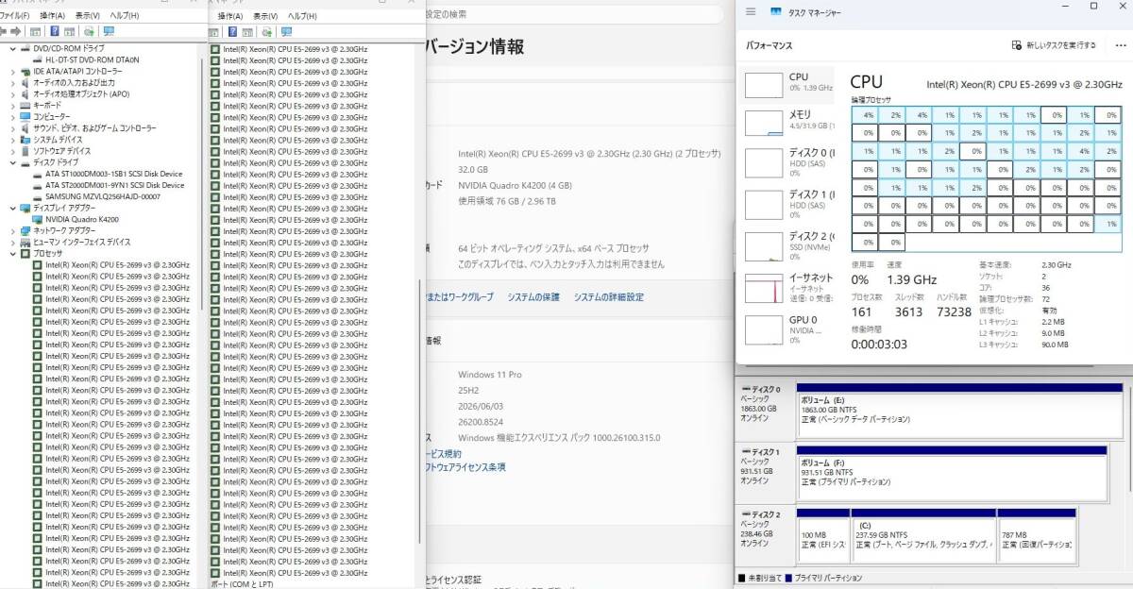Image resolution: width=1133 pixels, height=589 pixels.
Task: Click the ソフトウェア デバイス category icon
Action: coord(25,150)
